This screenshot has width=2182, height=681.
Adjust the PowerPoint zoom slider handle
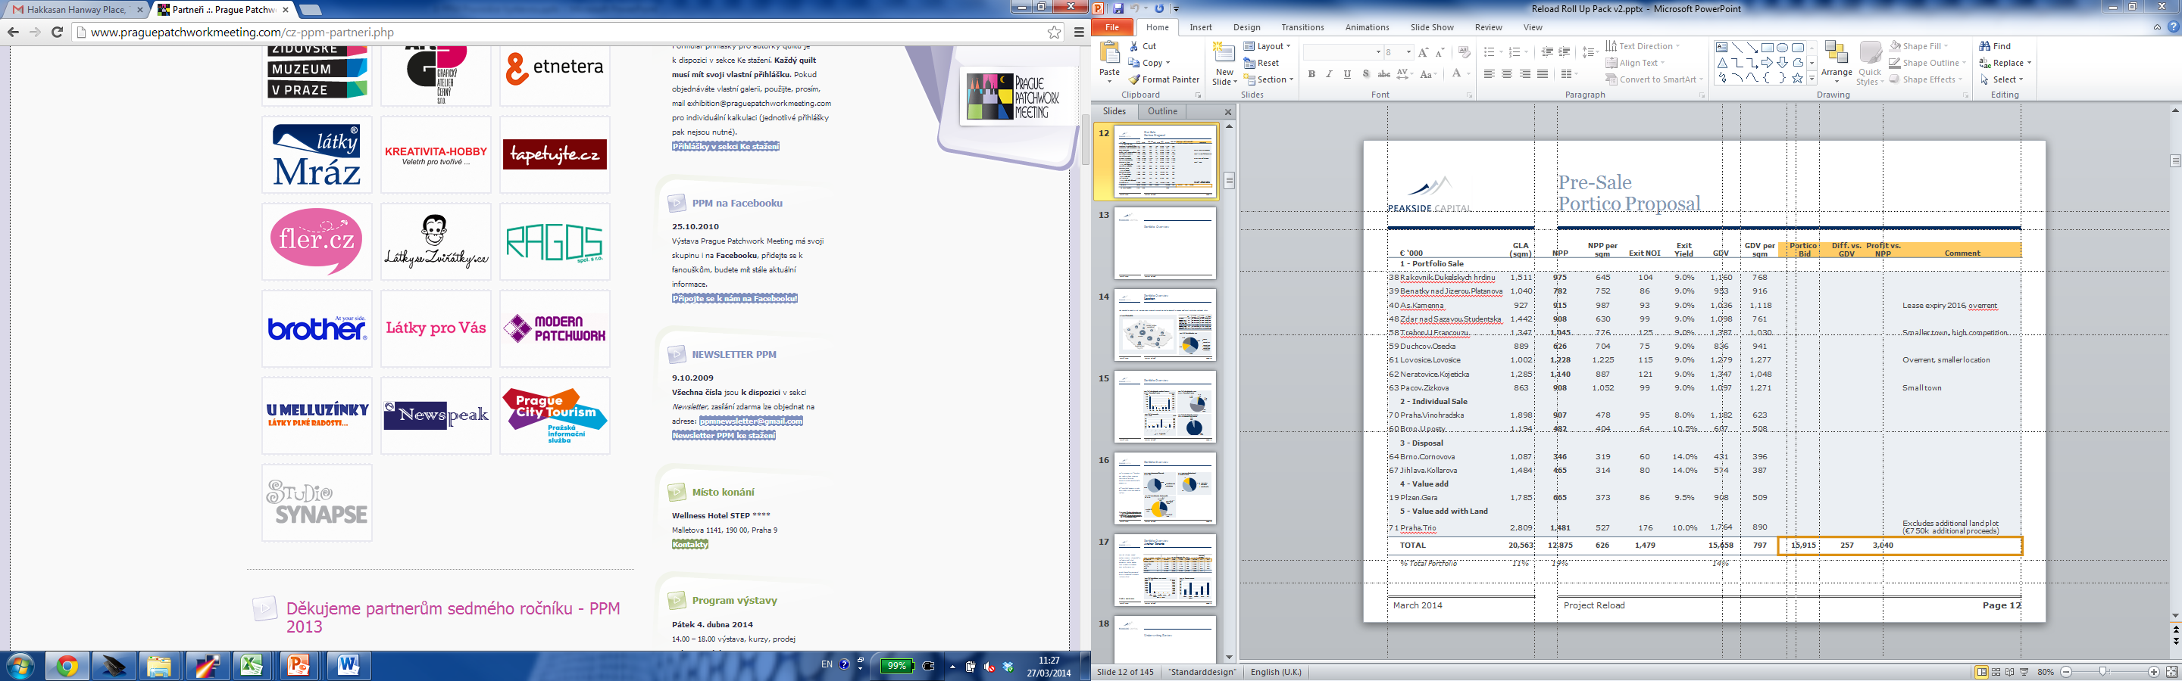pos(2103,672)
